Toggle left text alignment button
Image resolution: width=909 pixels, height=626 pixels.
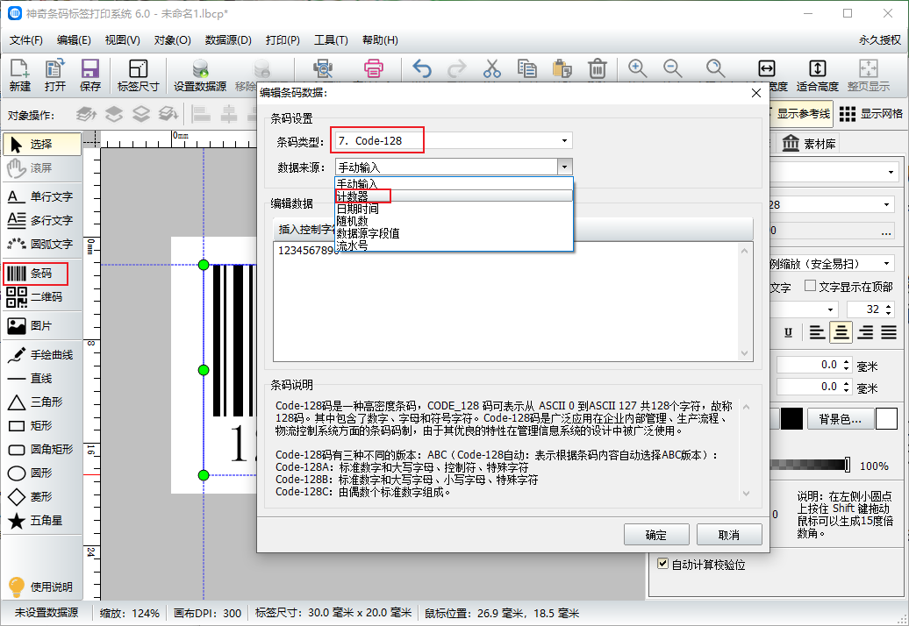(x=817, y=332)
